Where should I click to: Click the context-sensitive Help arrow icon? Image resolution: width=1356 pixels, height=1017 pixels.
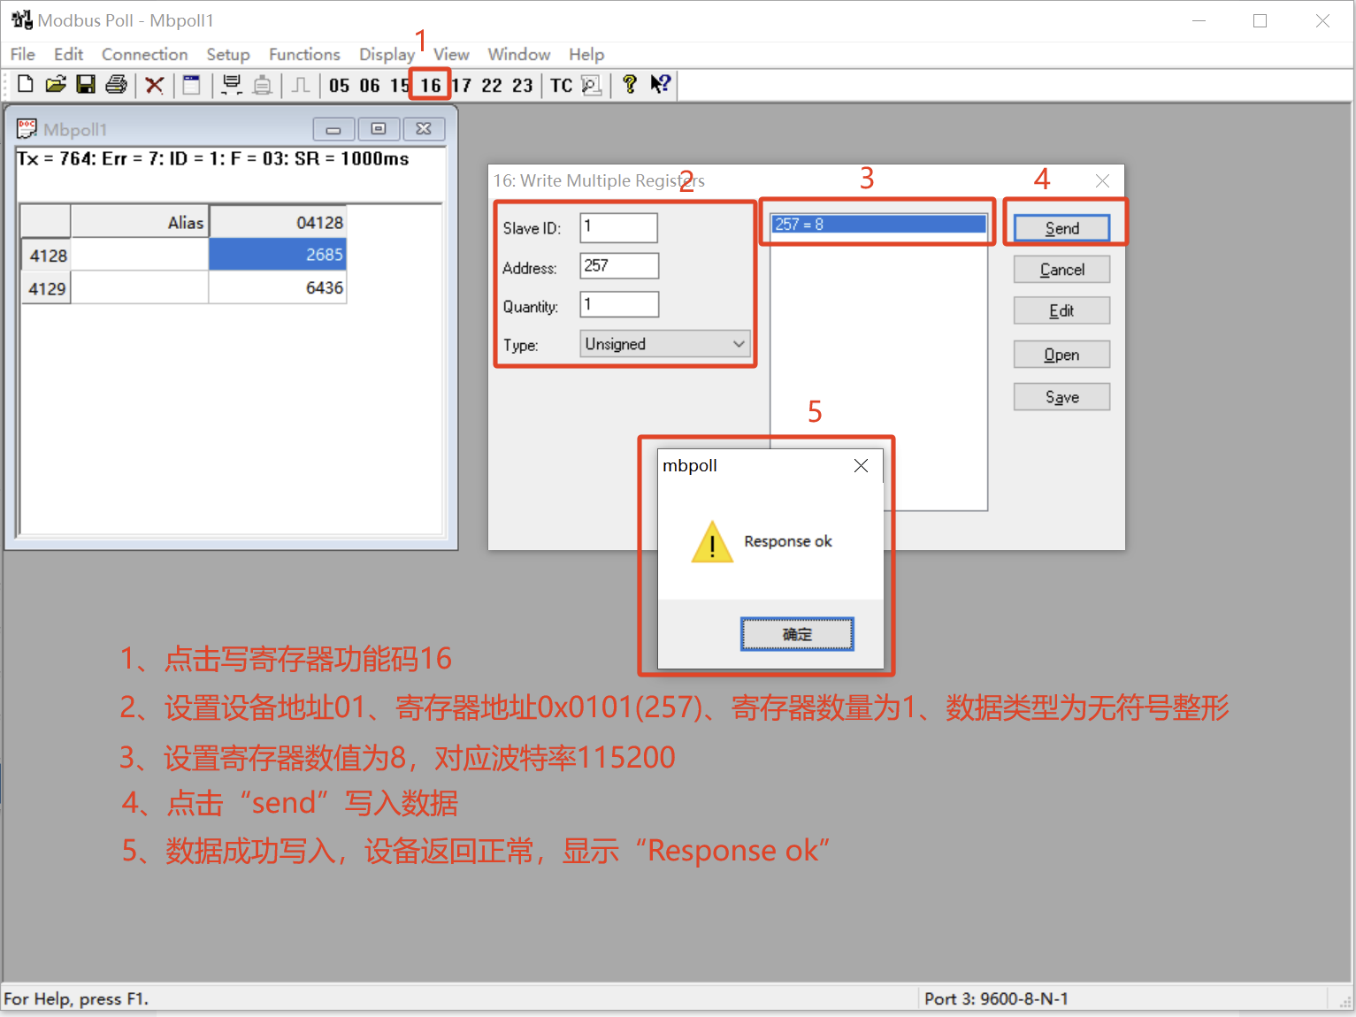660,84
